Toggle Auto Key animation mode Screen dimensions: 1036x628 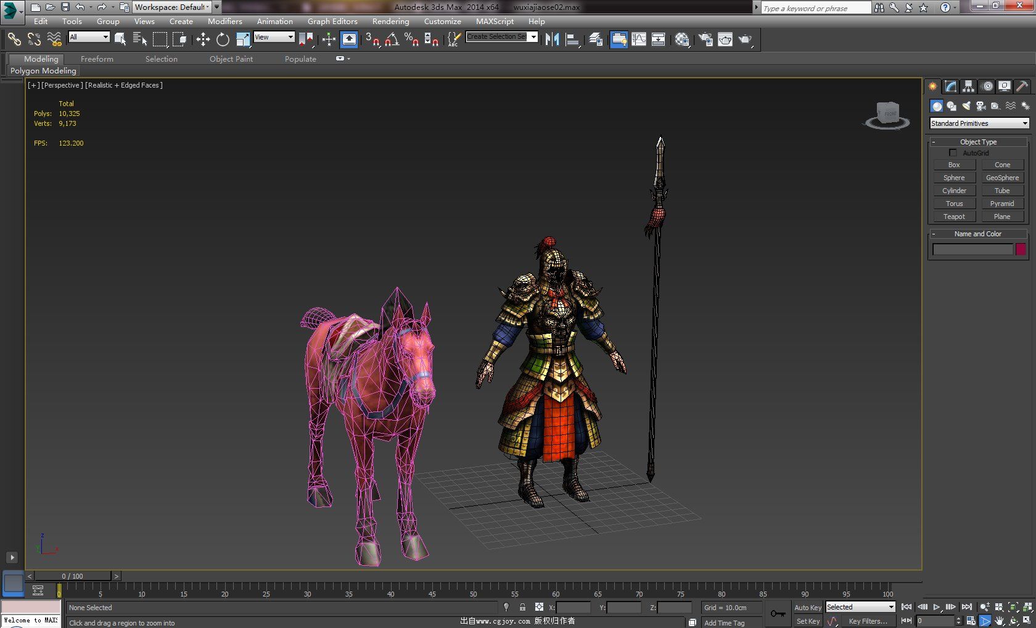click(x=807, y=608)
